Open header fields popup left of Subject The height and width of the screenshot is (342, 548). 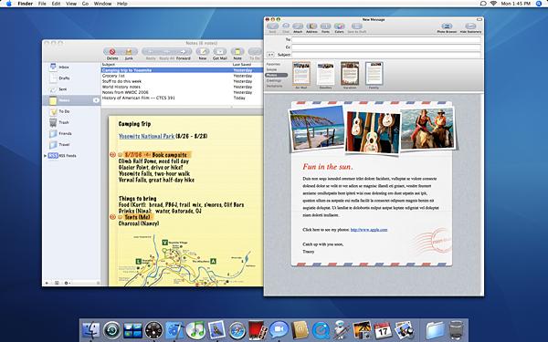tap(270, 55)
